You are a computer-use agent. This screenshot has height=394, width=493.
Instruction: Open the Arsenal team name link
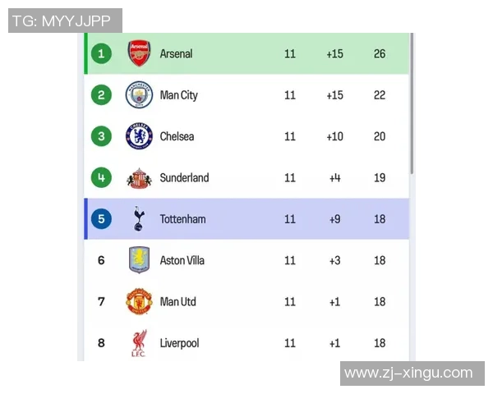[176, 53]
